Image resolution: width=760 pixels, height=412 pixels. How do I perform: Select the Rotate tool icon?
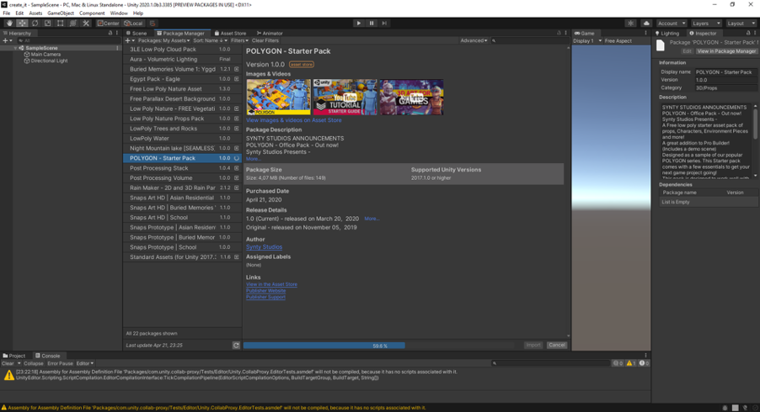[35, 24]
